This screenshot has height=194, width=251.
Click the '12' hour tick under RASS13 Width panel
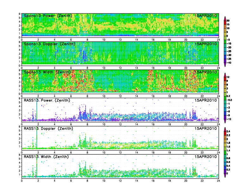tap(120, 181)
